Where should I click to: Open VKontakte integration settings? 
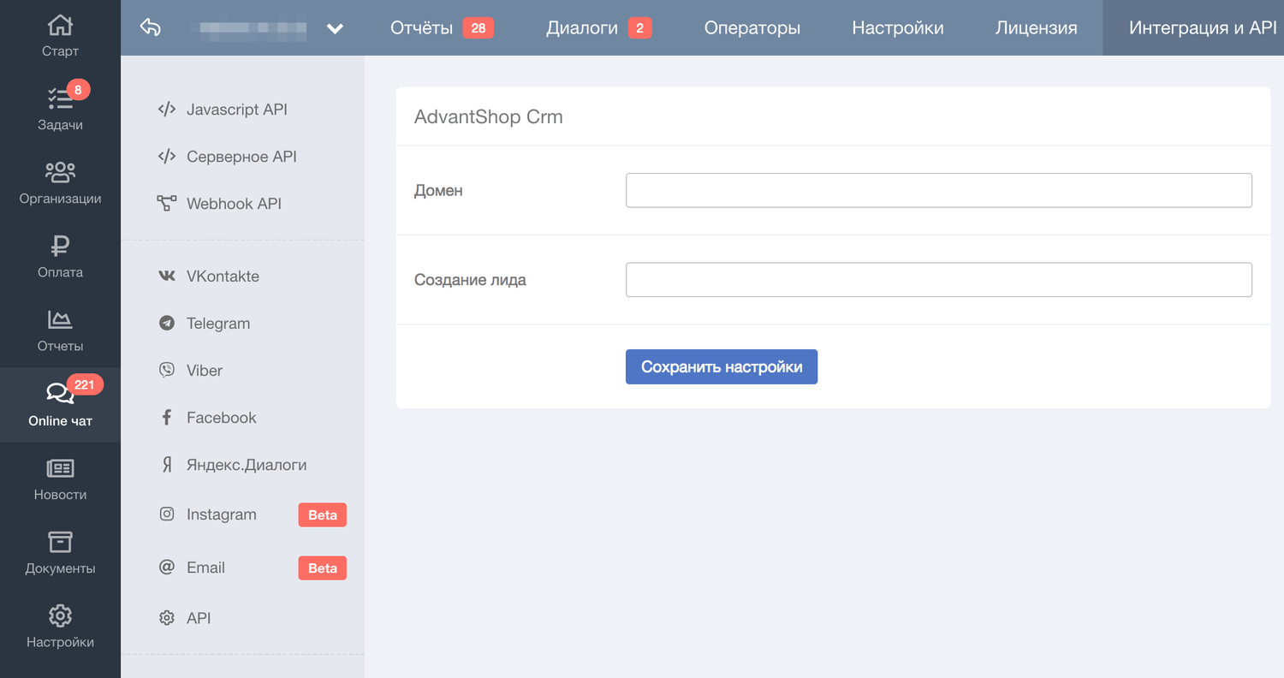point(223,277)
